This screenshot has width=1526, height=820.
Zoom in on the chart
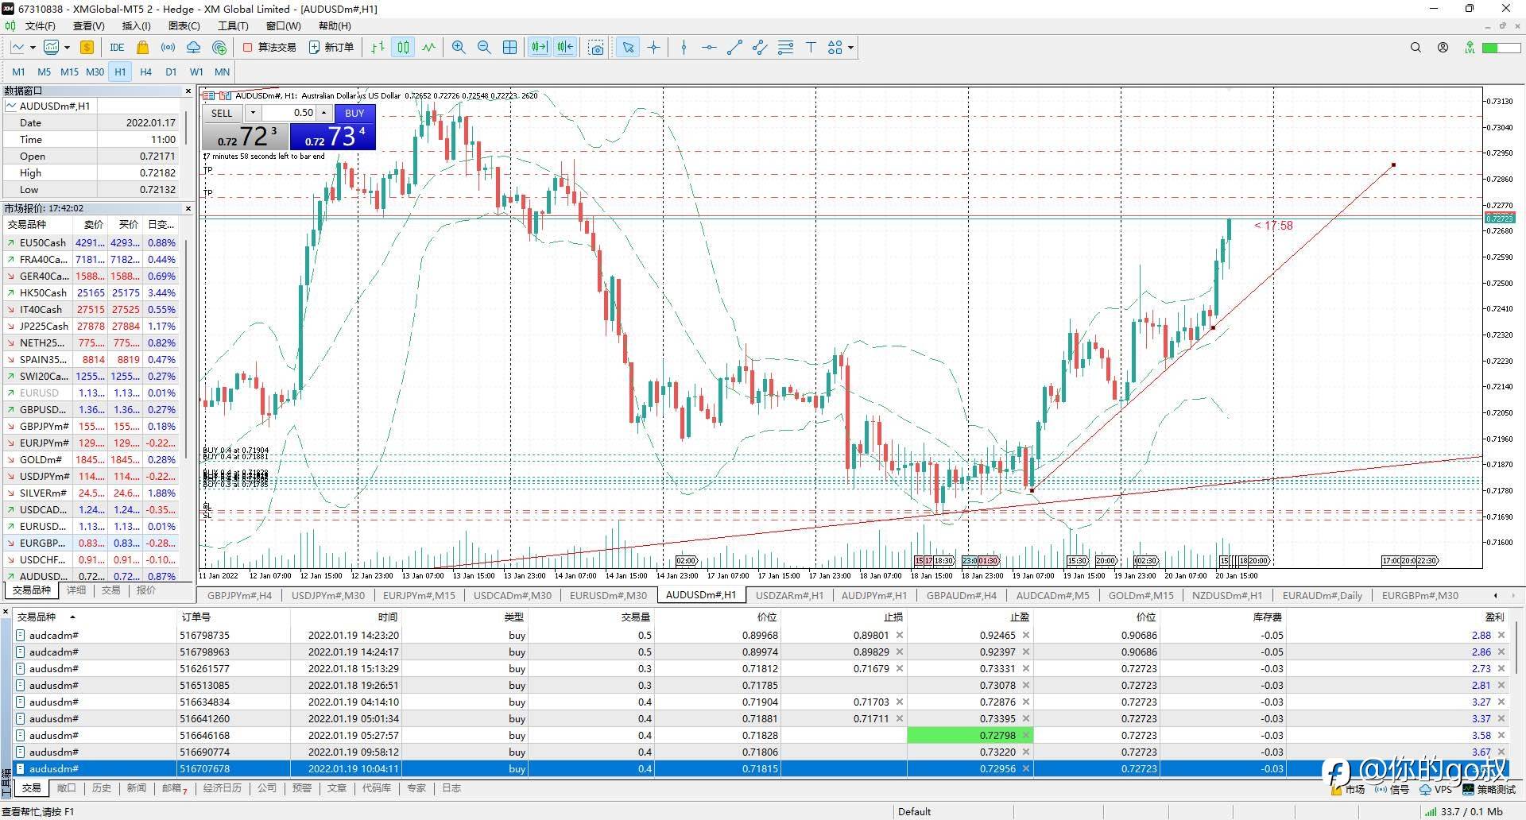[459, 48]
